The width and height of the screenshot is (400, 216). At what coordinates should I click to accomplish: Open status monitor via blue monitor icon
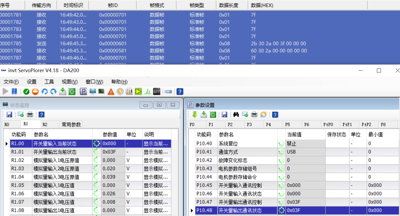93,92
